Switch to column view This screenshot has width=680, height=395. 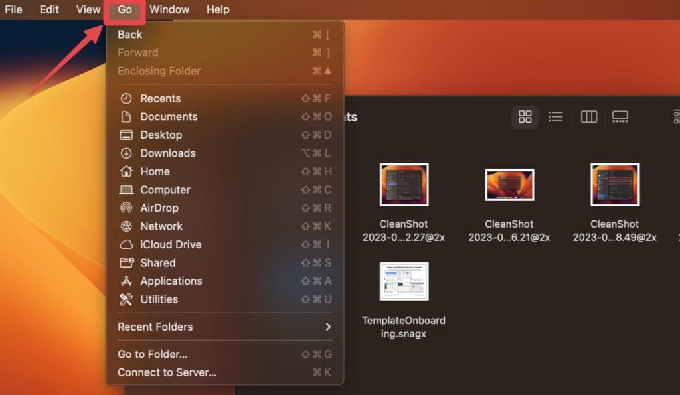click(x=589, y=117)
